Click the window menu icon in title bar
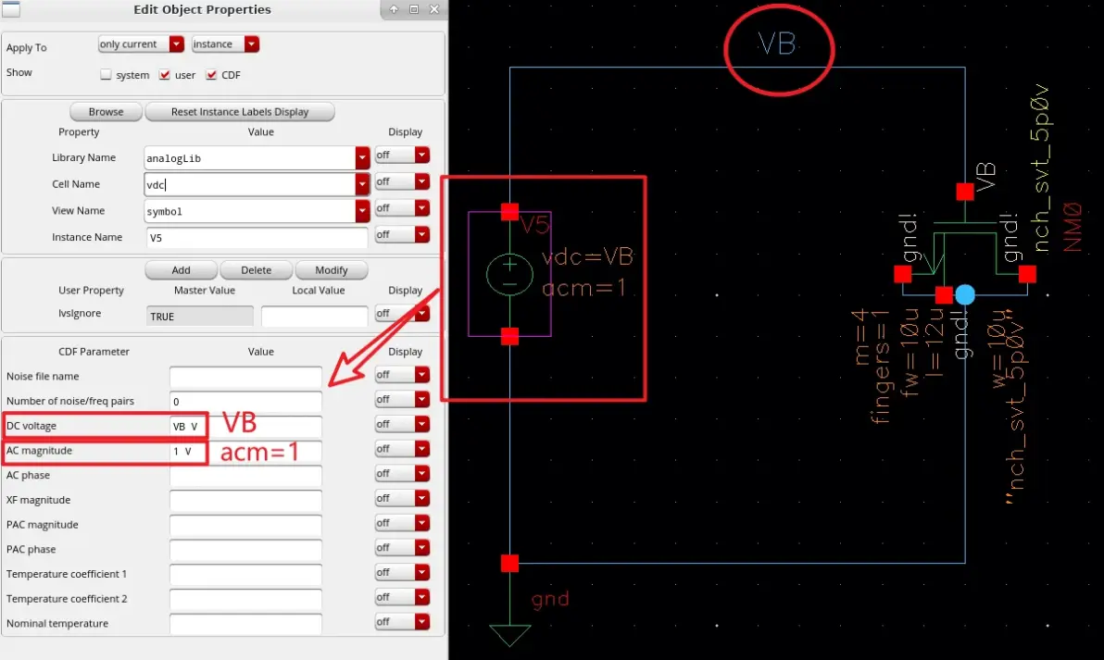The image size is (1104, 660). coord(10,9)
